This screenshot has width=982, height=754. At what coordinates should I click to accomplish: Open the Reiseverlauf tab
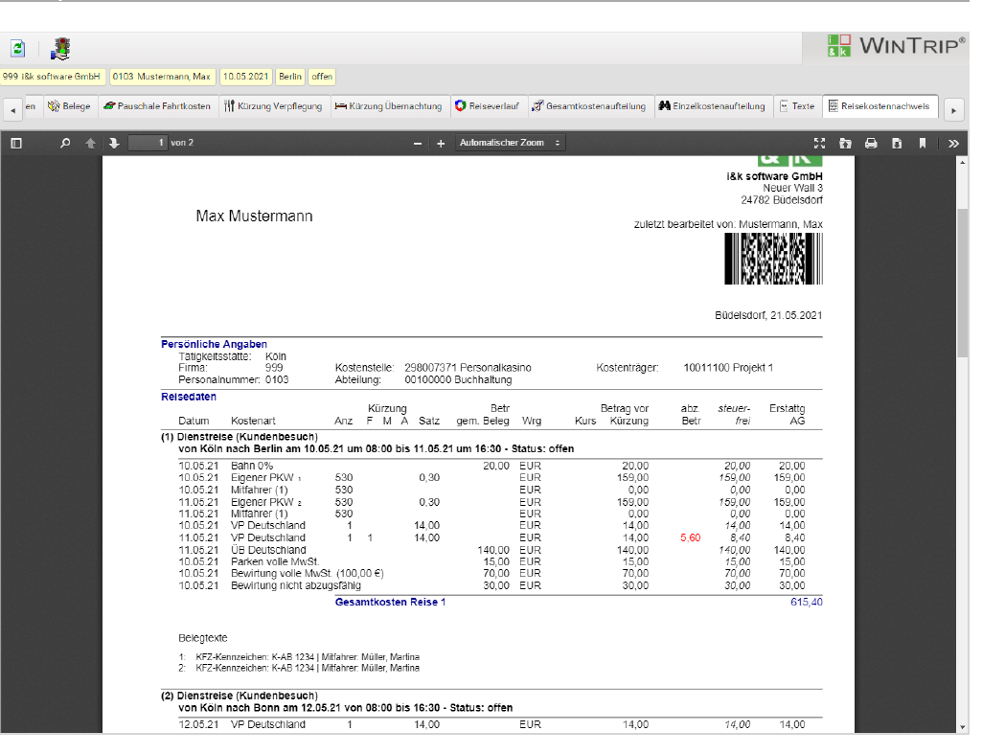487,106
